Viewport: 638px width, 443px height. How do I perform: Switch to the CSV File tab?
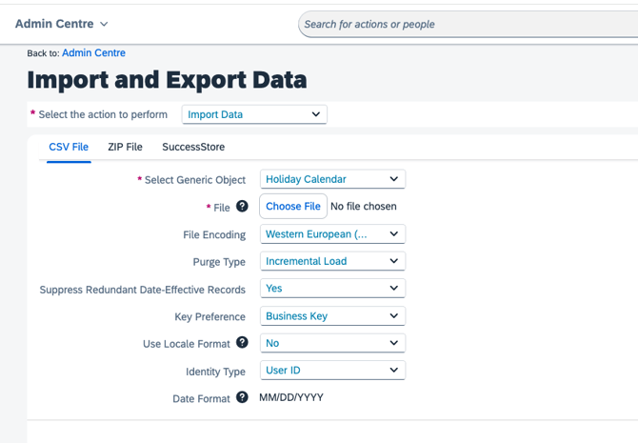point(69,147)
